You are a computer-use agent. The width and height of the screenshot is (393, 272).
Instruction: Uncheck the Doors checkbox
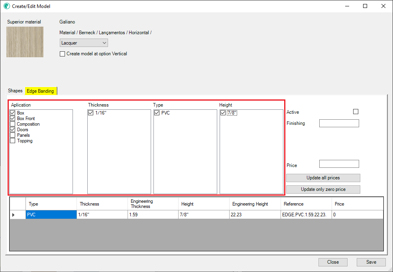pyautogui.click(x=12, y=130)
